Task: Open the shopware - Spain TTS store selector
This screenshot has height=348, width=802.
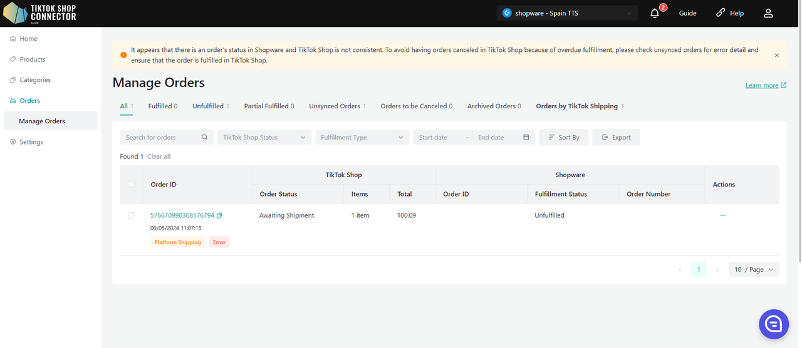Action: pyautogui.click(x=566, y=13)
